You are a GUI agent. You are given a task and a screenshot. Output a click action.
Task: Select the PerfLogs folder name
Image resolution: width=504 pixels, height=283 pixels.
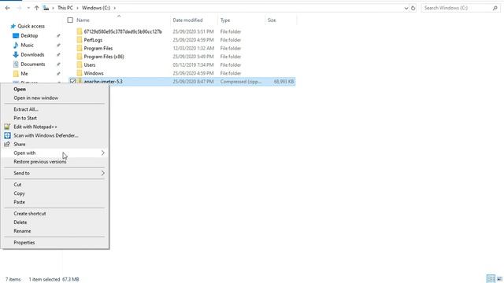[x=93, y=40]
